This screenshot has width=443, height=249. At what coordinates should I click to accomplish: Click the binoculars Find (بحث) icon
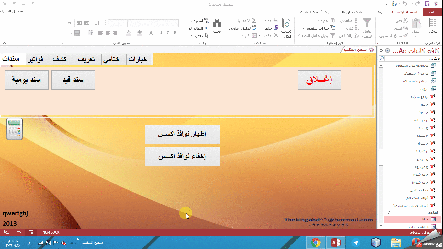point(217,23)
